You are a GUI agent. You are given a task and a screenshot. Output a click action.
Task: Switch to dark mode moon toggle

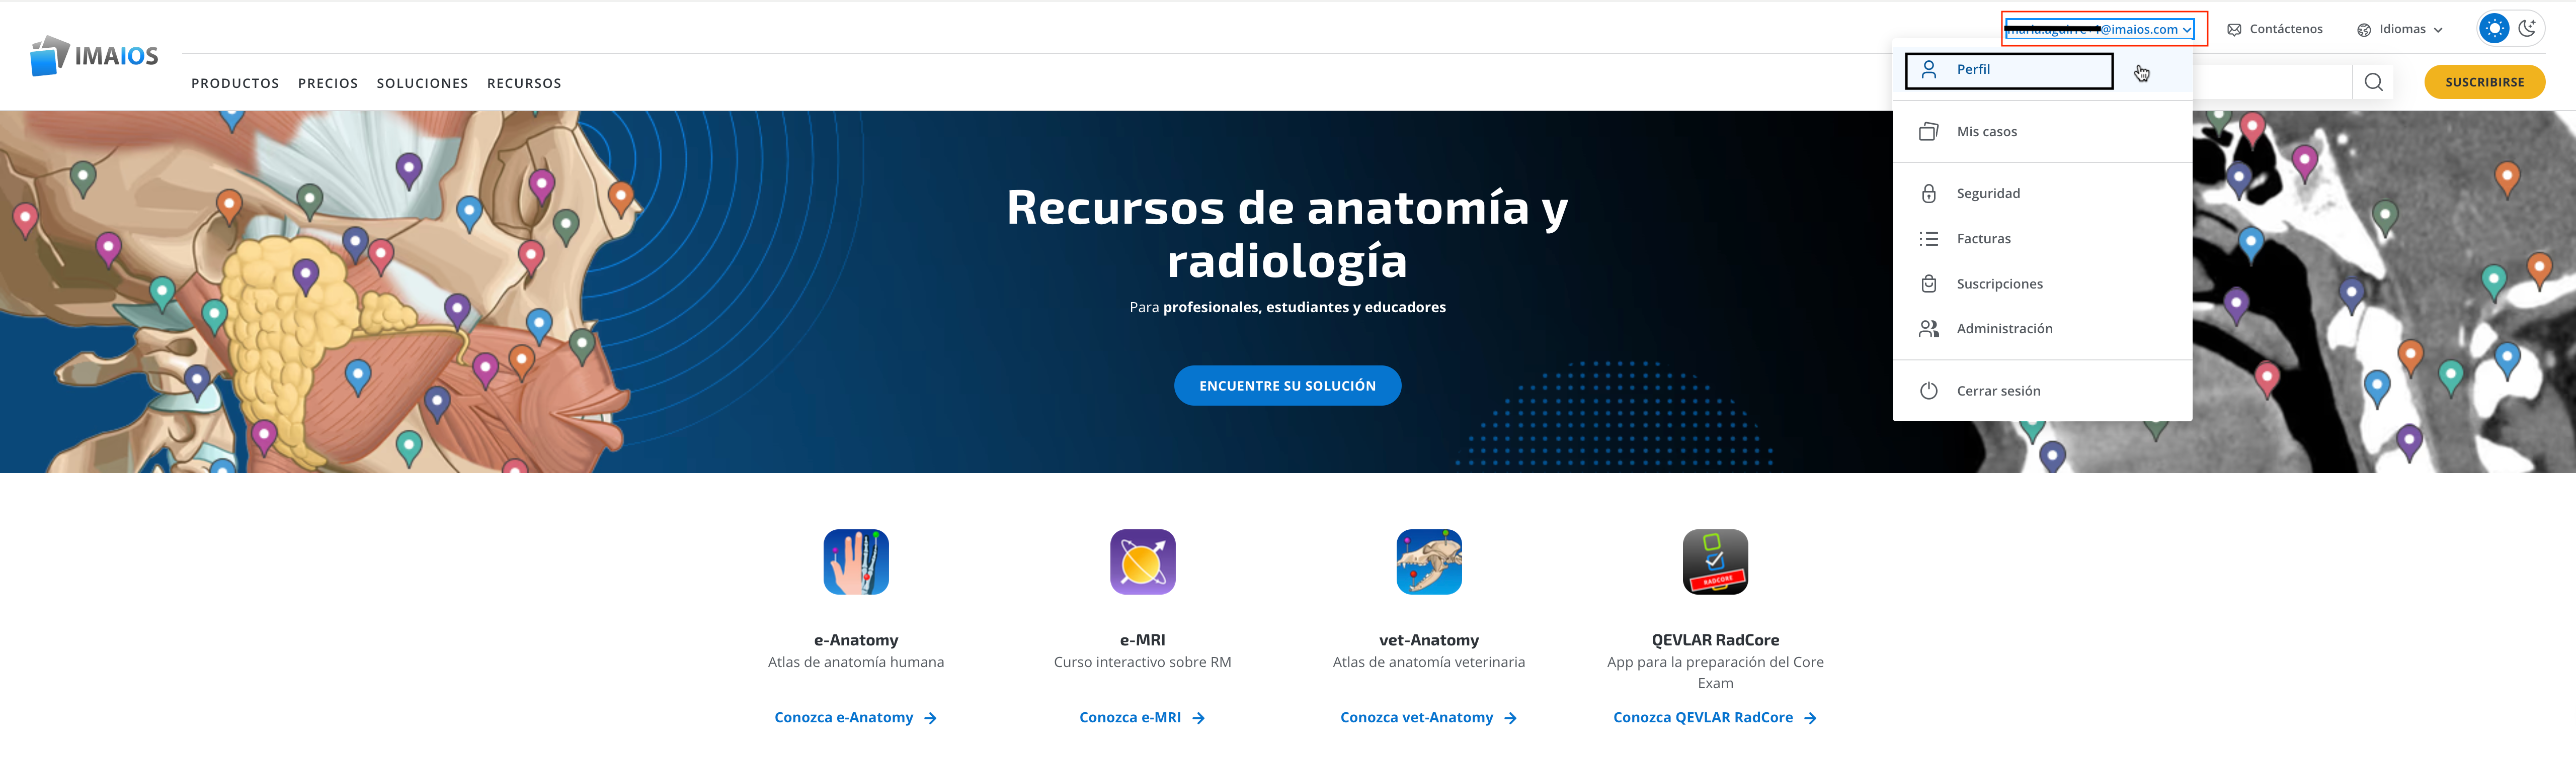2527,28
